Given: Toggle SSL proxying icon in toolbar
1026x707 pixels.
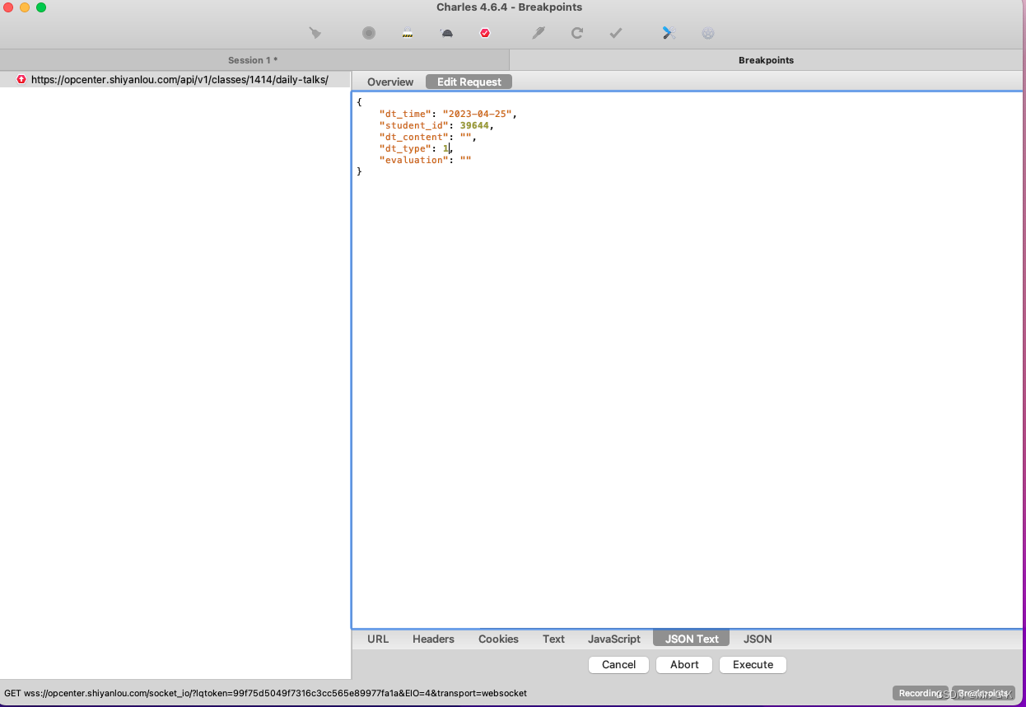Looking at the screenshot, I should (x=408, y=33).
